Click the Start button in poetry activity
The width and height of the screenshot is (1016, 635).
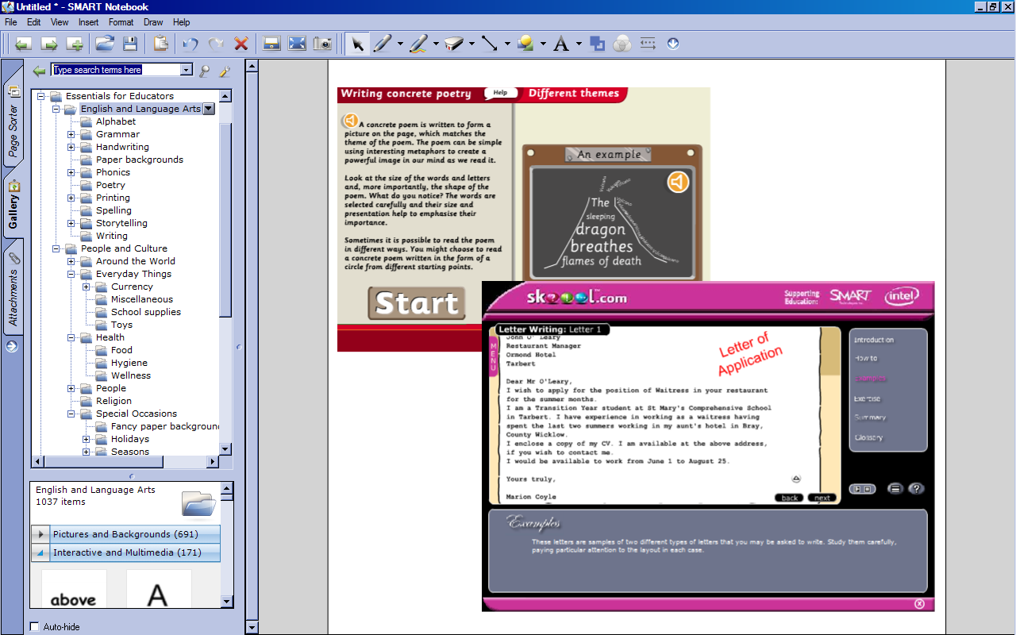tap(417, 303)
